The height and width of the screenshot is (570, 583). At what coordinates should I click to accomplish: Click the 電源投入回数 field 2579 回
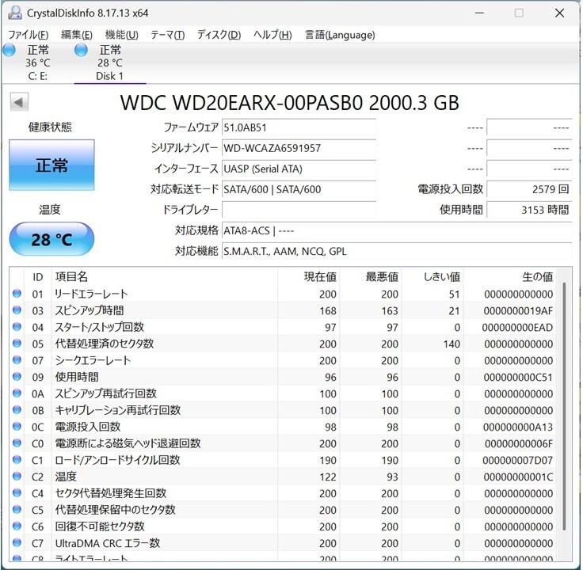pos(529,189)
